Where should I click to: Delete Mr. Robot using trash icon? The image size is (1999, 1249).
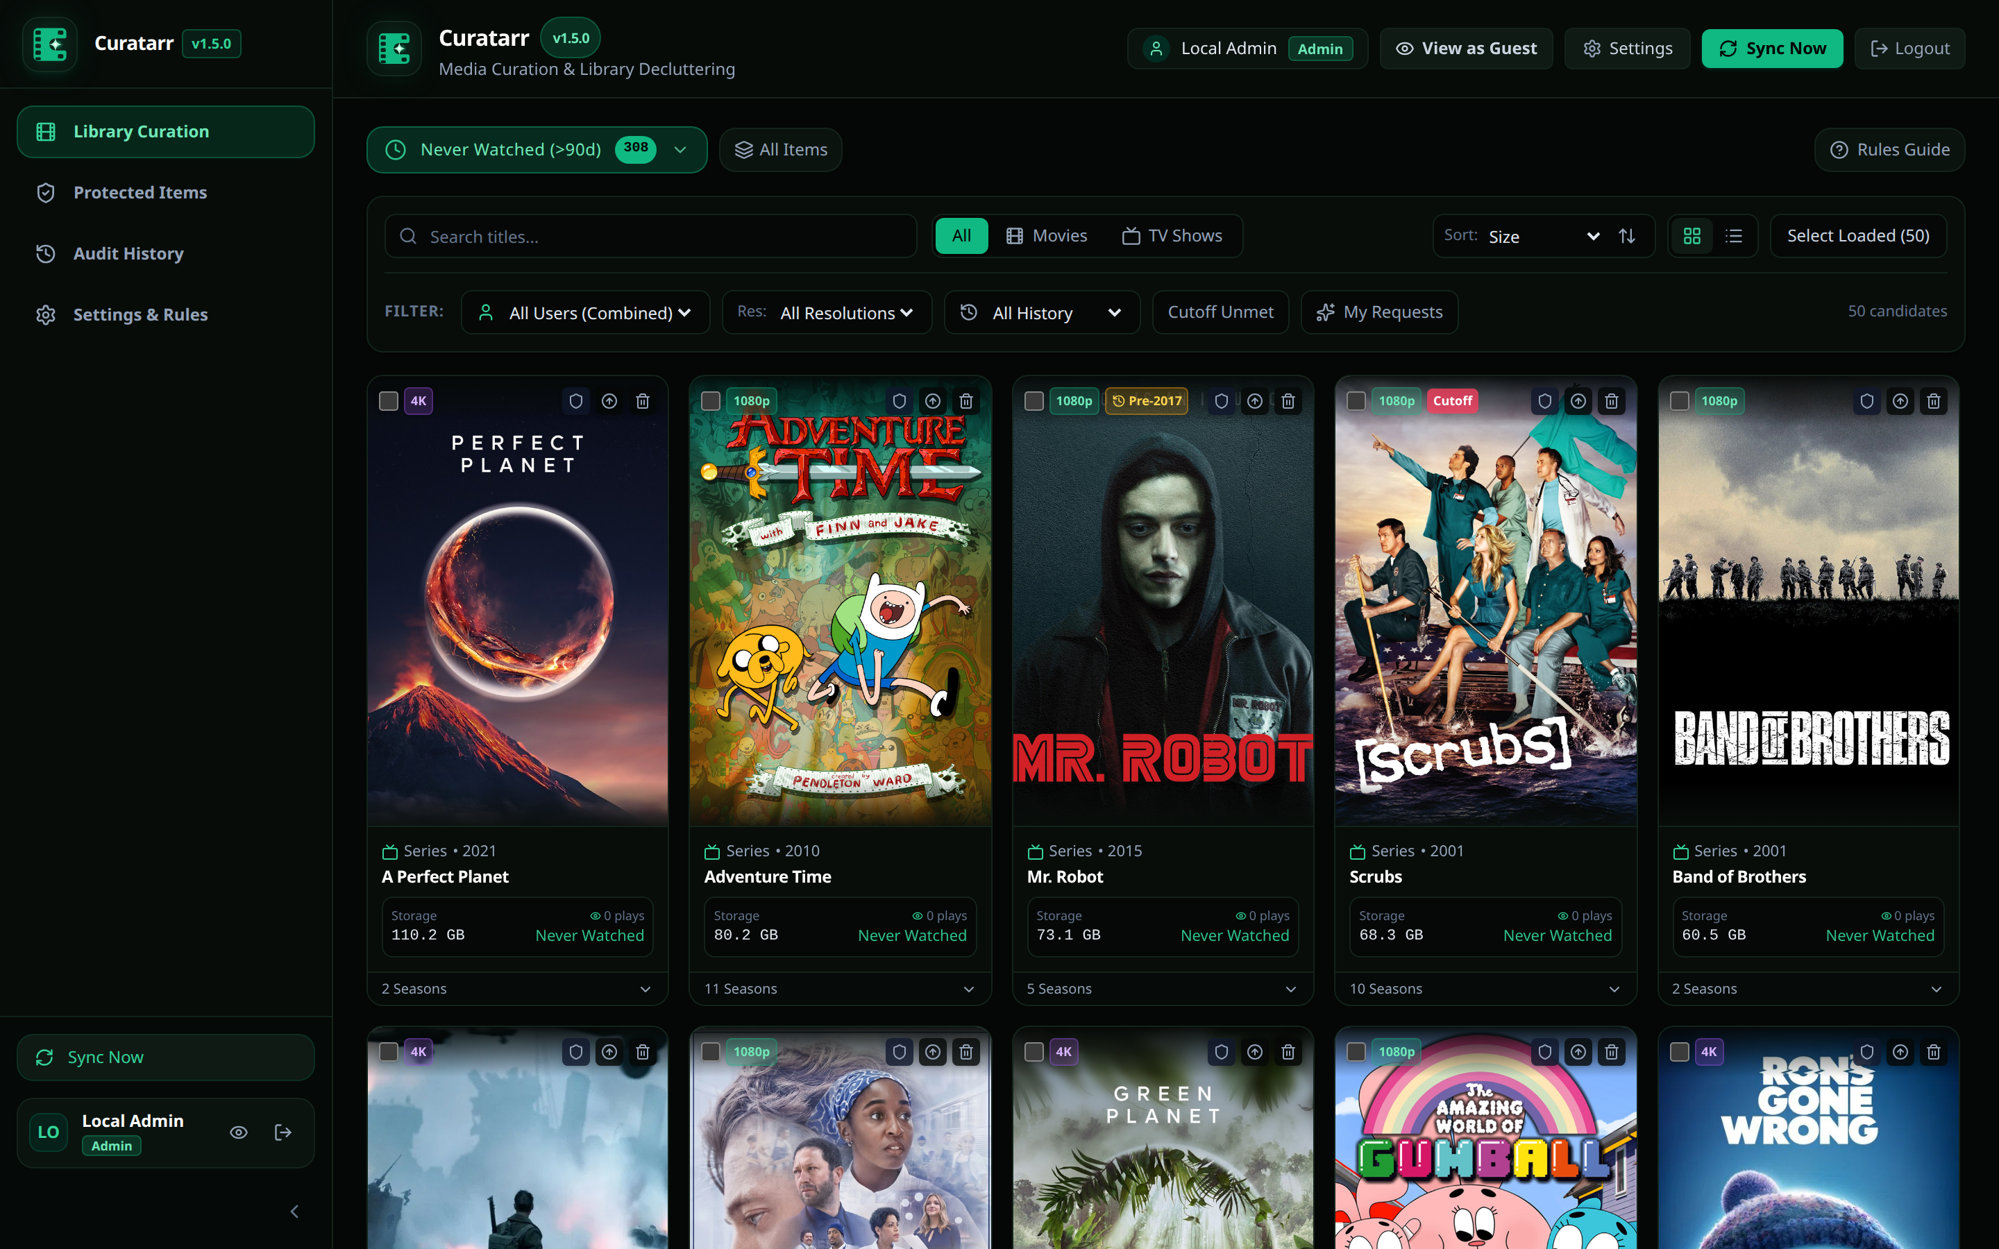(1288, 400)
